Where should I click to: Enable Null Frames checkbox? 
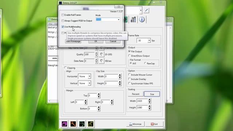[x=63, y=15]
